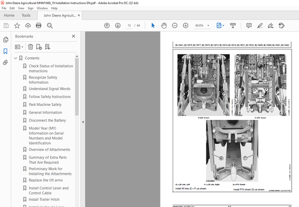Click the upload to cloud icon
The width and height of the screenshot is (299, 207).
[28, 26]
